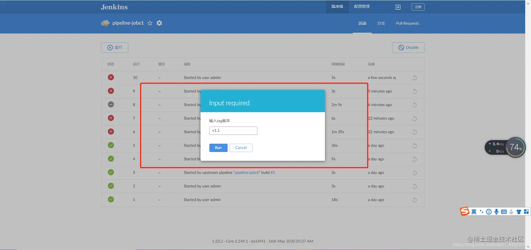531x250 pixels.
Task: Click the 运行 run pipeline button
Action: tap(114, 47)
